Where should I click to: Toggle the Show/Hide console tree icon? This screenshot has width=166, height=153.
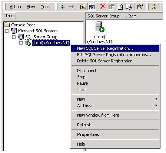tap(92, 7)
